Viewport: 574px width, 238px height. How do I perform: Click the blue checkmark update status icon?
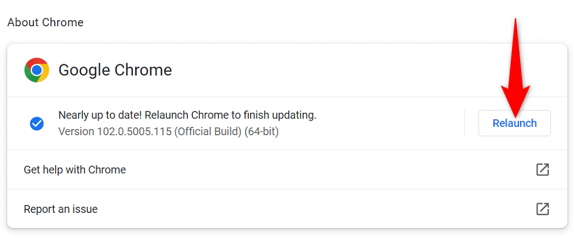point(37,123)
